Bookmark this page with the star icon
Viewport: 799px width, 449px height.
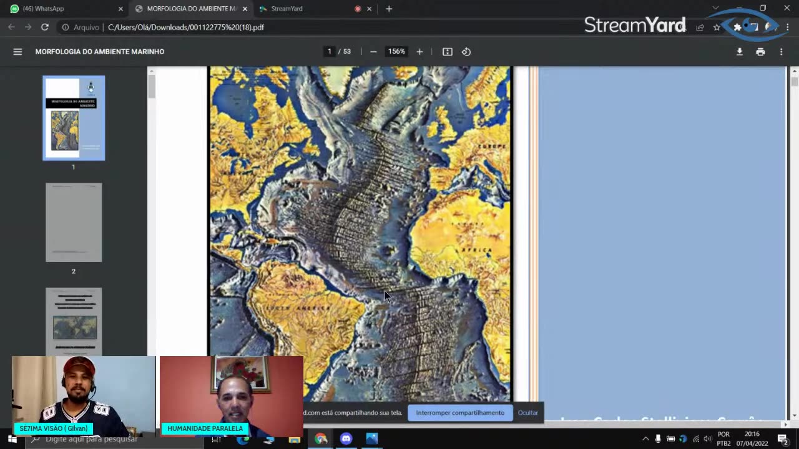[717, 27]
